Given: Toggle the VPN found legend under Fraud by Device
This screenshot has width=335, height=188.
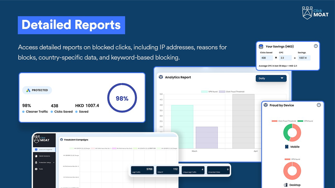Looking at the screenshot, I should [x=309, y=121].
